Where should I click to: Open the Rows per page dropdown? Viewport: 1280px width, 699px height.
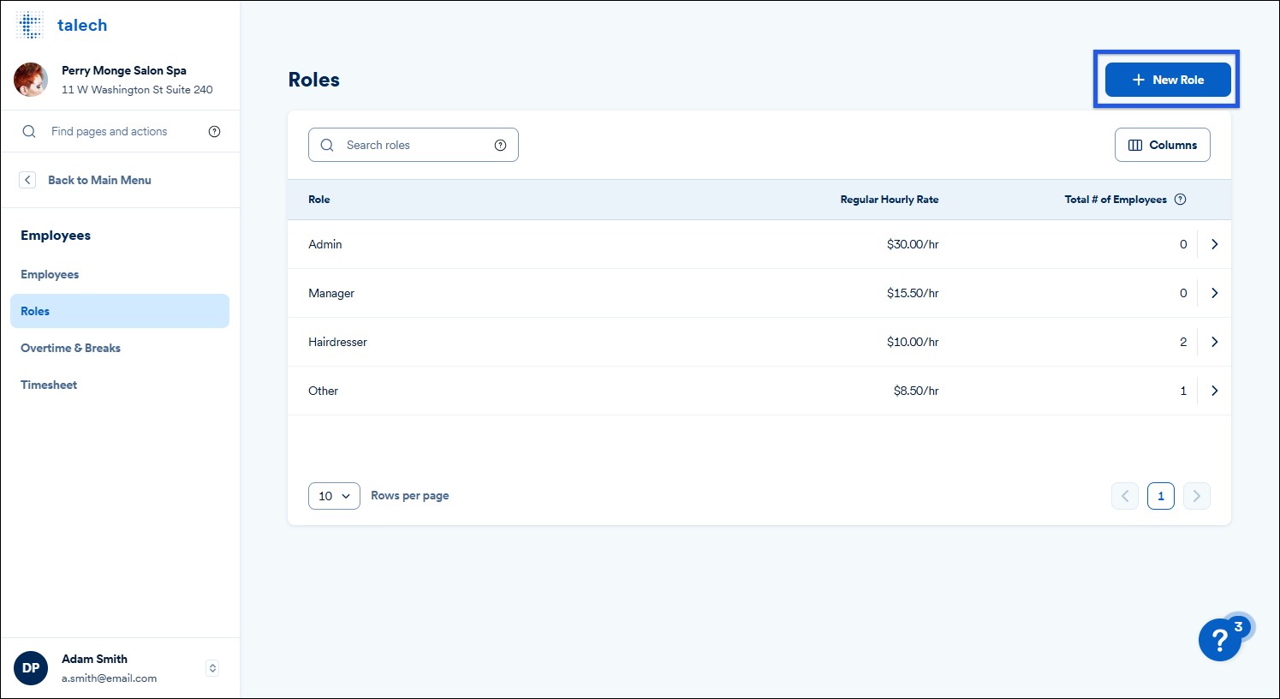tap(334, 495)
